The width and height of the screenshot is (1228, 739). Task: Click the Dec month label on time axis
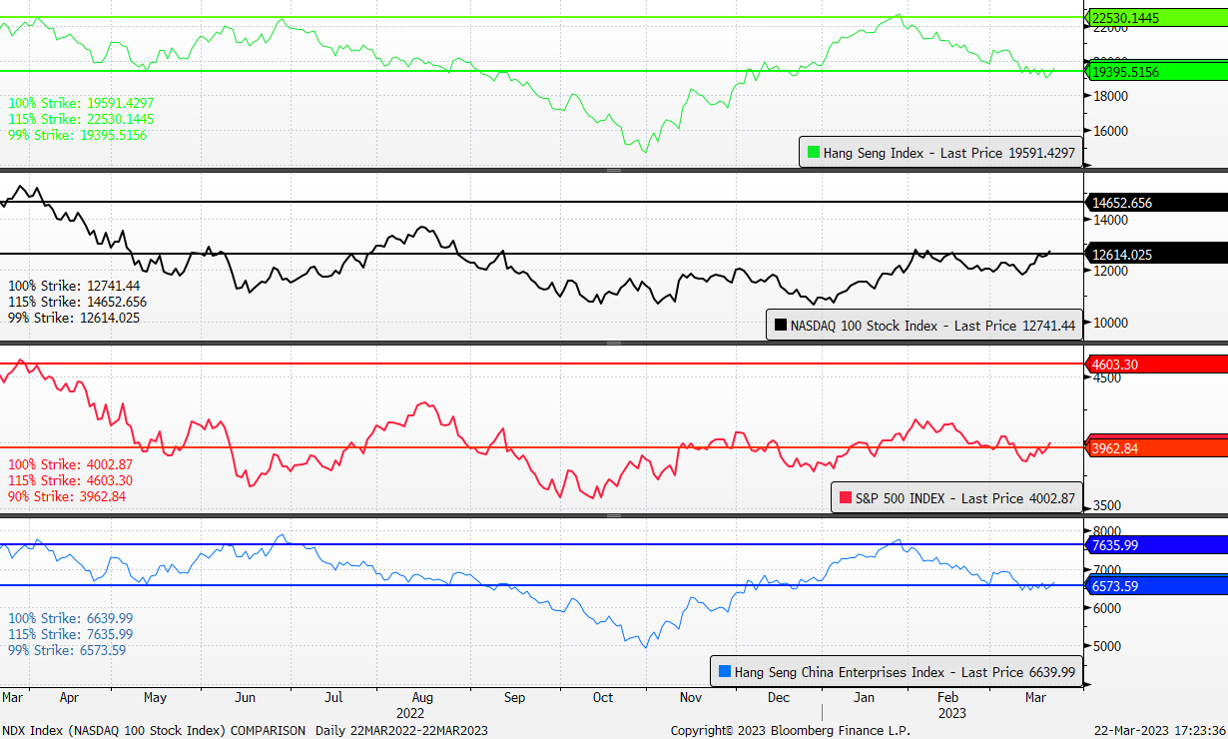[779, 698]
